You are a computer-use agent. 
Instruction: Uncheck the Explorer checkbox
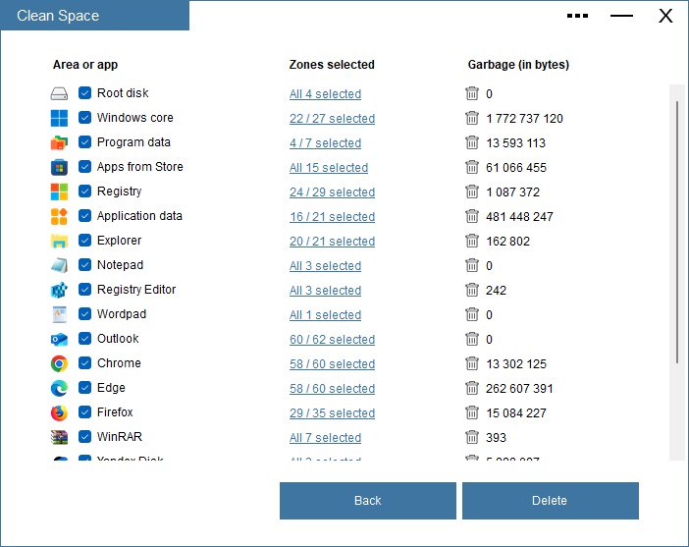85,241
